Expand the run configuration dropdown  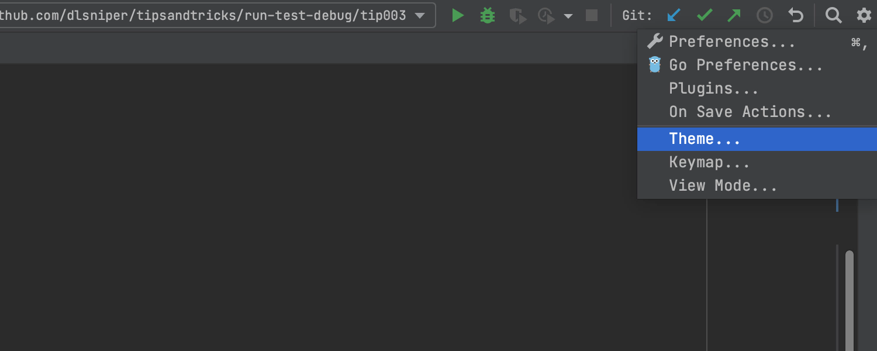[x=419, y=16]
